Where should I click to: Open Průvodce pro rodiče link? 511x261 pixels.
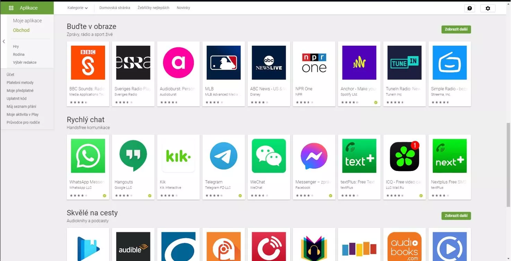tap(23, 122)
